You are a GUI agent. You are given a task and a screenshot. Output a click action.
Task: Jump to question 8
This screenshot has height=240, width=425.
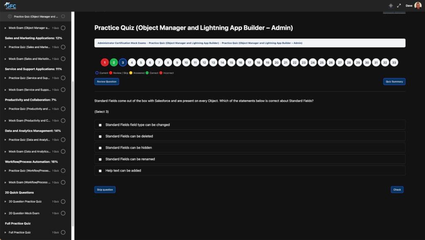[x=168, y=63]
